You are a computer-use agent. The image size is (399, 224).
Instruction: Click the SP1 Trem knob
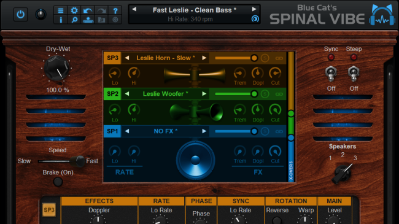click(x=239, y=152)
